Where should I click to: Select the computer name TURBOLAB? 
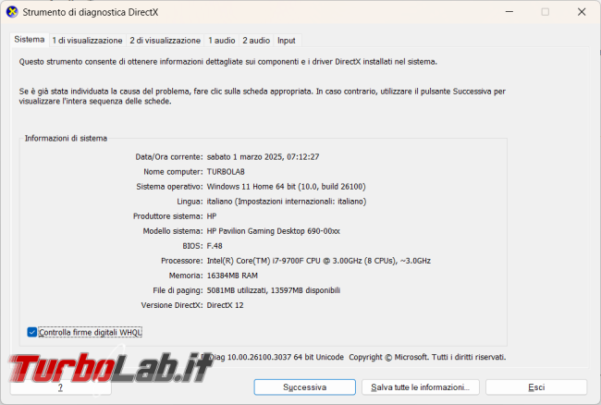(x=226, y=172)
